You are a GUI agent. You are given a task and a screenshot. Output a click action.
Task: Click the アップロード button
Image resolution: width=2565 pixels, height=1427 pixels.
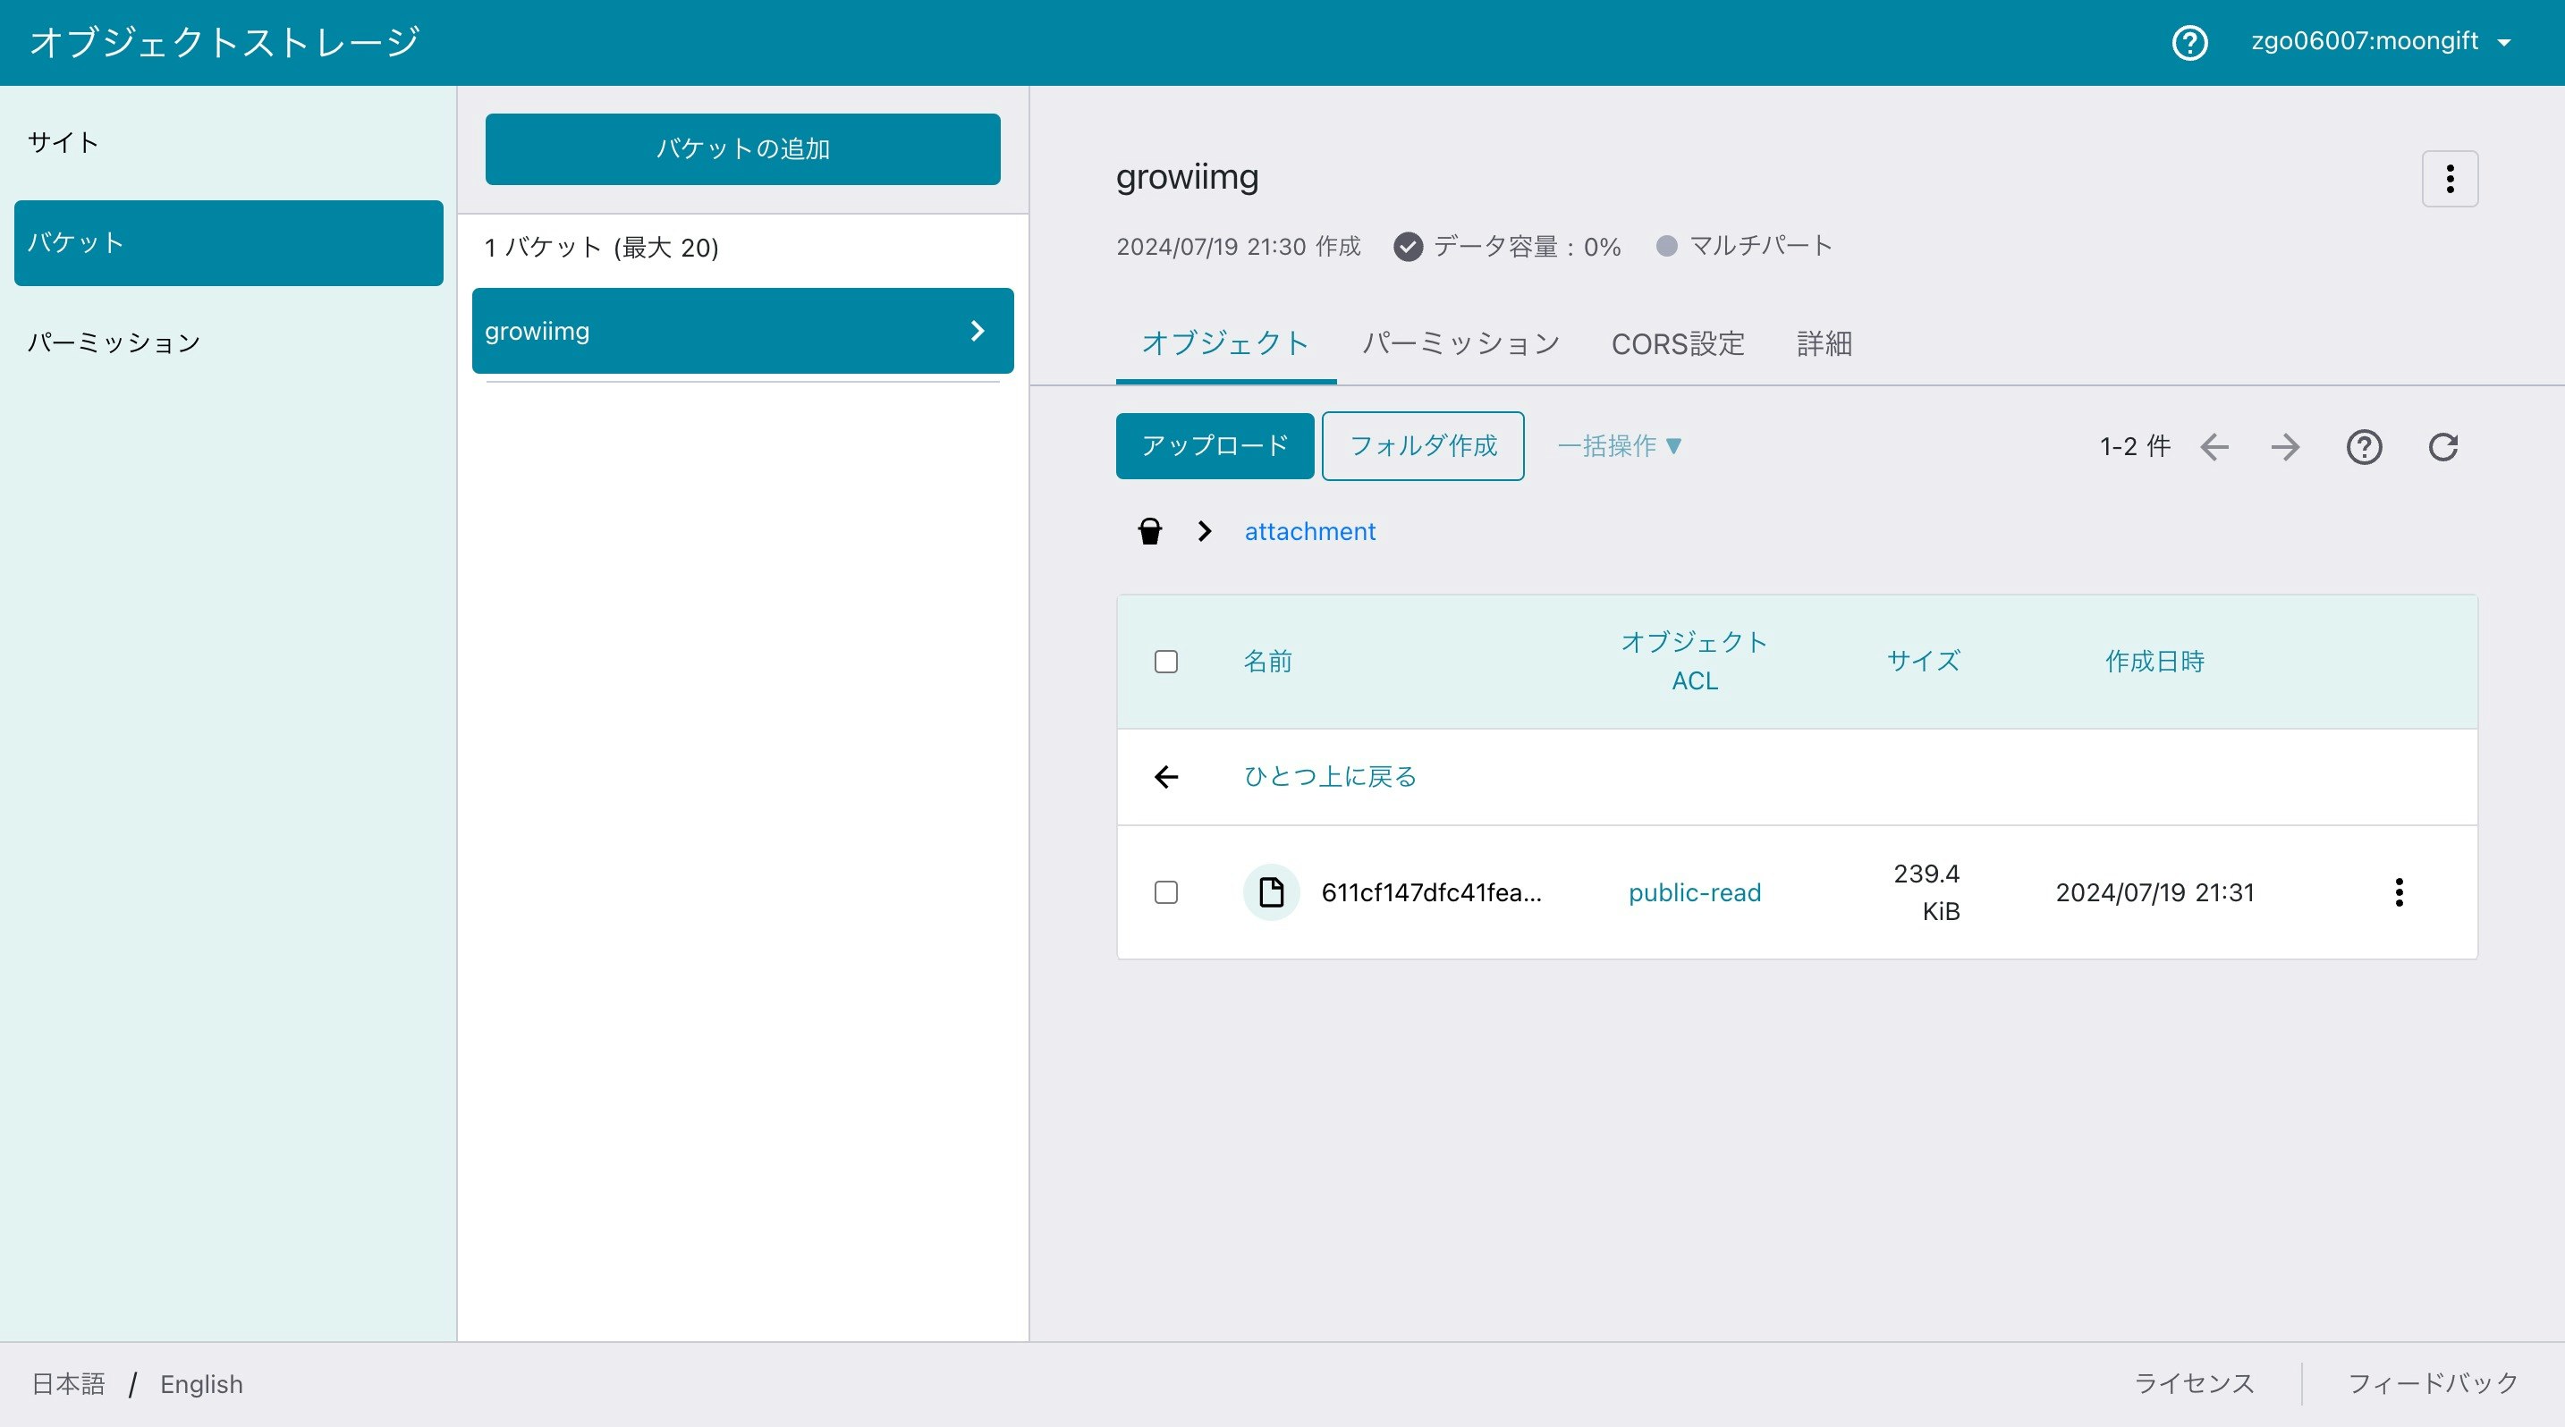pyautogui.click(x=1214, y=446)
